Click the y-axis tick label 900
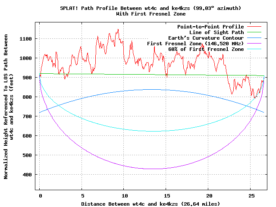276x207 pixels. pyautogui.click(x=27, y=78)
